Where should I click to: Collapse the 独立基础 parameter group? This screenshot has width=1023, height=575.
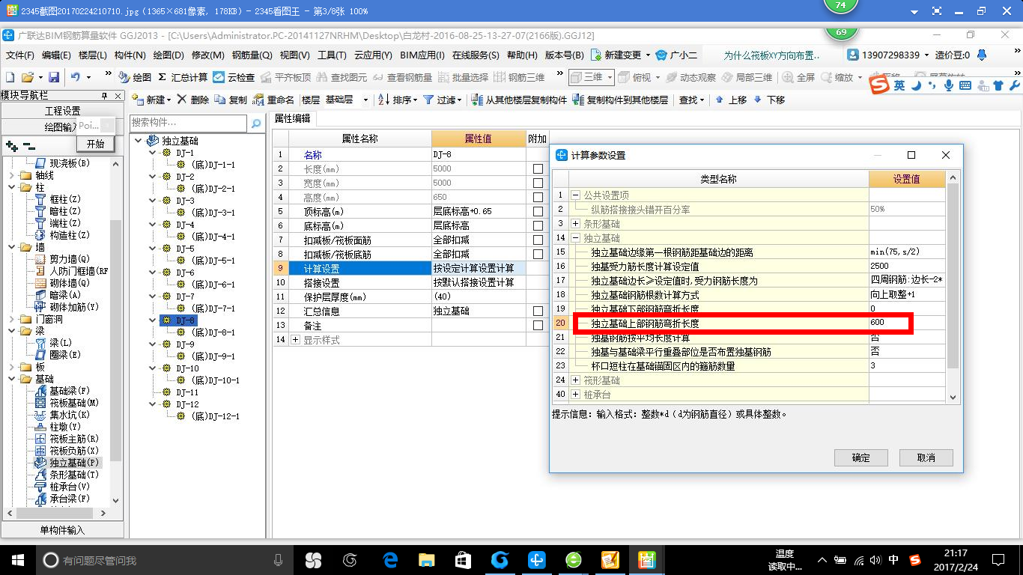click(x=575, y=238)
